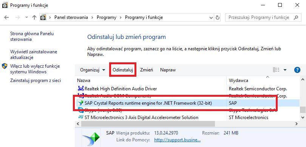Click the search magnifier icon
306x147 pixels.
pos(296,17)
